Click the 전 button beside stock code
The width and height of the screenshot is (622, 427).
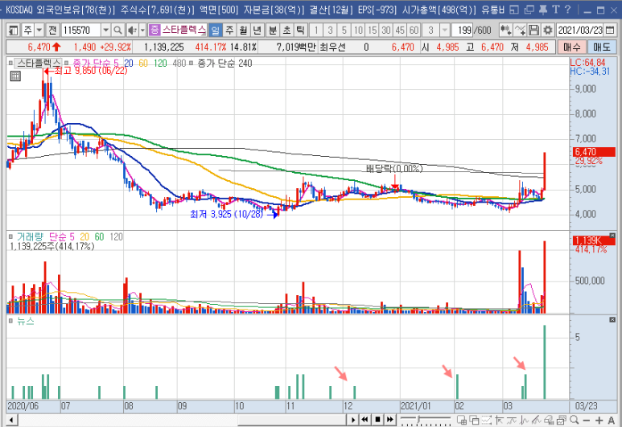pyautogui.click(x=53, y=30)
